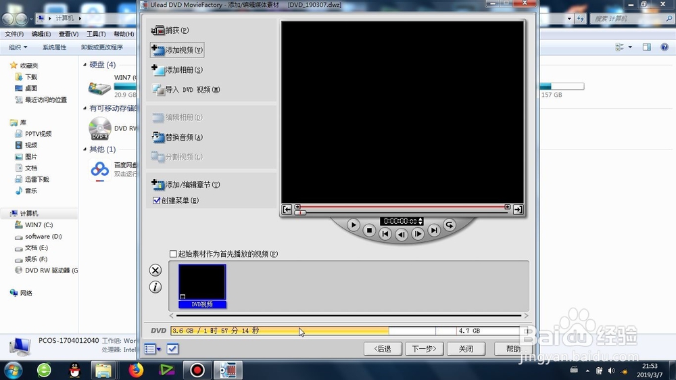Open the Capture (捕获) option
The width and height of the screenshot is (676, 380).
coord(170,30)
